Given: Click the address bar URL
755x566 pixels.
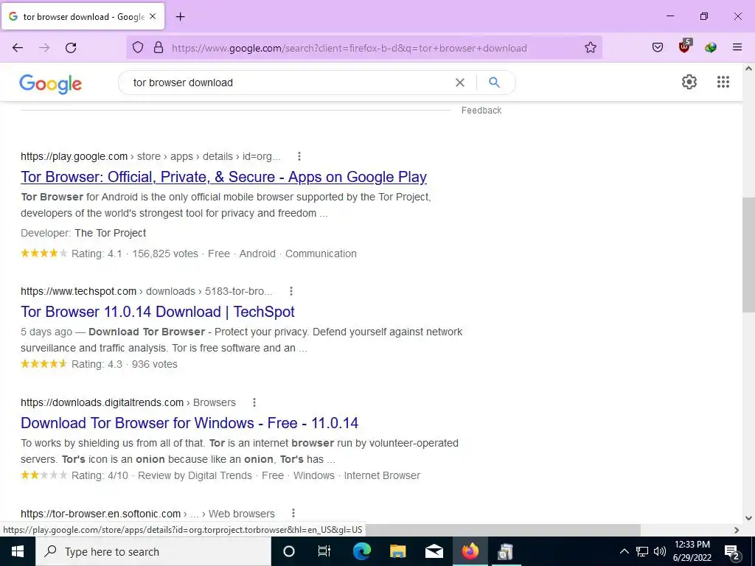Looking at the screenshot, I should tap(349, 48).
